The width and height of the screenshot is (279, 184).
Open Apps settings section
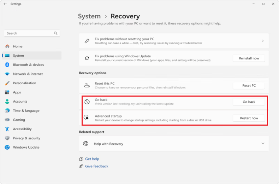point(32,92)
